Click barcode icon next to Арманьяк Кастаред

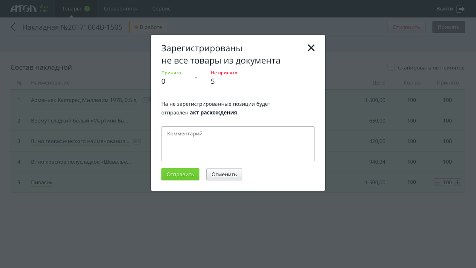(146, 100)
